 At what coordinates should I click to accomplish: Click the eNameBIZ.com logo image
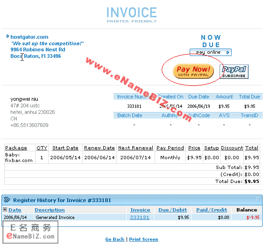(30, 232)
